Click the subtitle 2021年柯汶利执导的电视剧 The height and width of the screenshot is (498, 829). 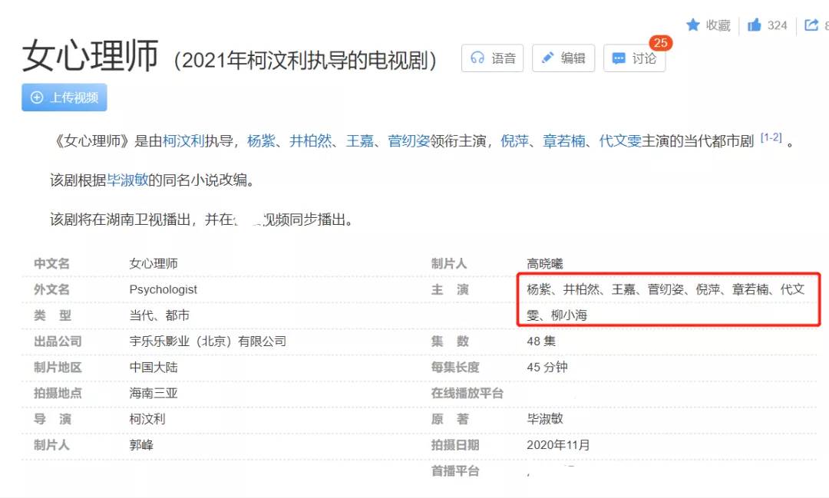[305, 60]
